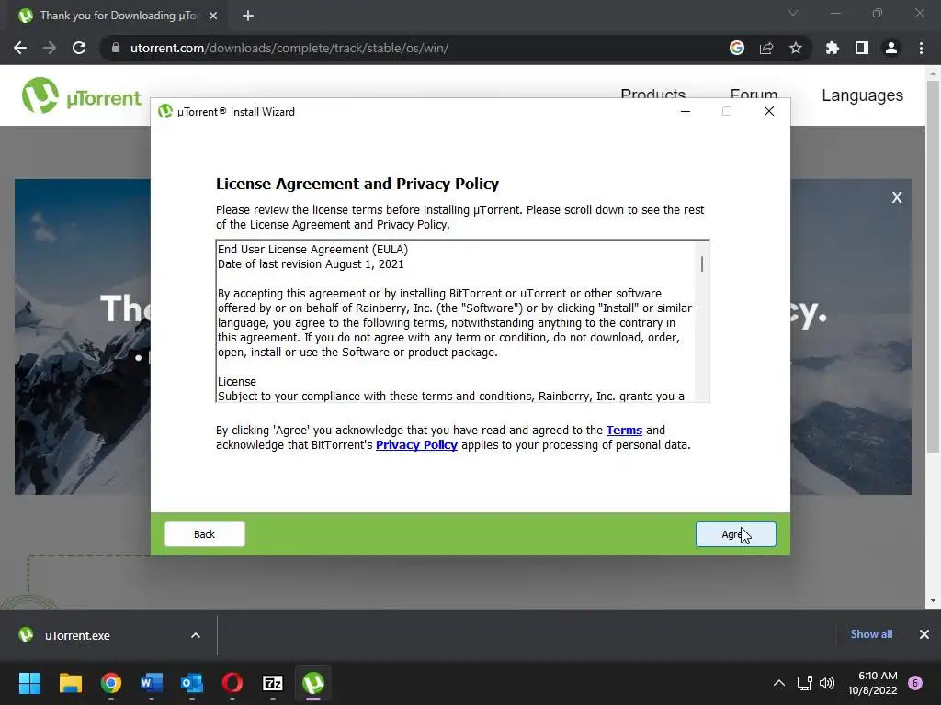Open the Terms link

click(x=624, y=431)
